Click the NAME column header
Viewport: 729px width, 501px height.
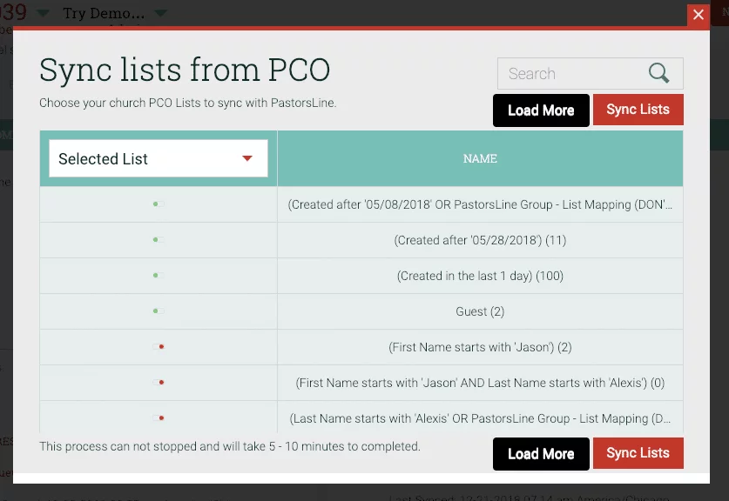coord(480,159)
